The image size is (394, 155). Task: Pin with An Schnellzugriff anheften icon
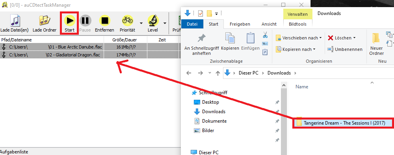pos(201,39)
